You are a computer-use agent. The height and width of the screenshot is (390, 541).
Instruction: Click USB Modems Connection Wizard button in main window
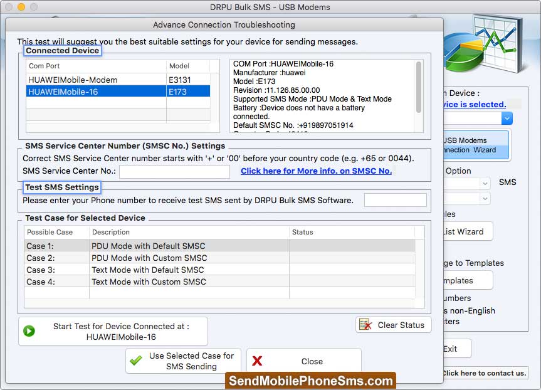[476, 145]
